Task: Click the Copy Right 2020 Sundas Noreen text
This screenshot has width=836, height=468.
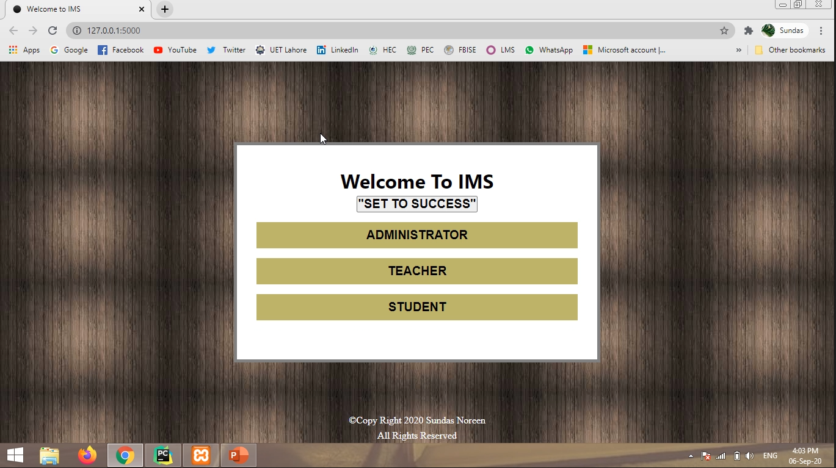Action: 417,420
